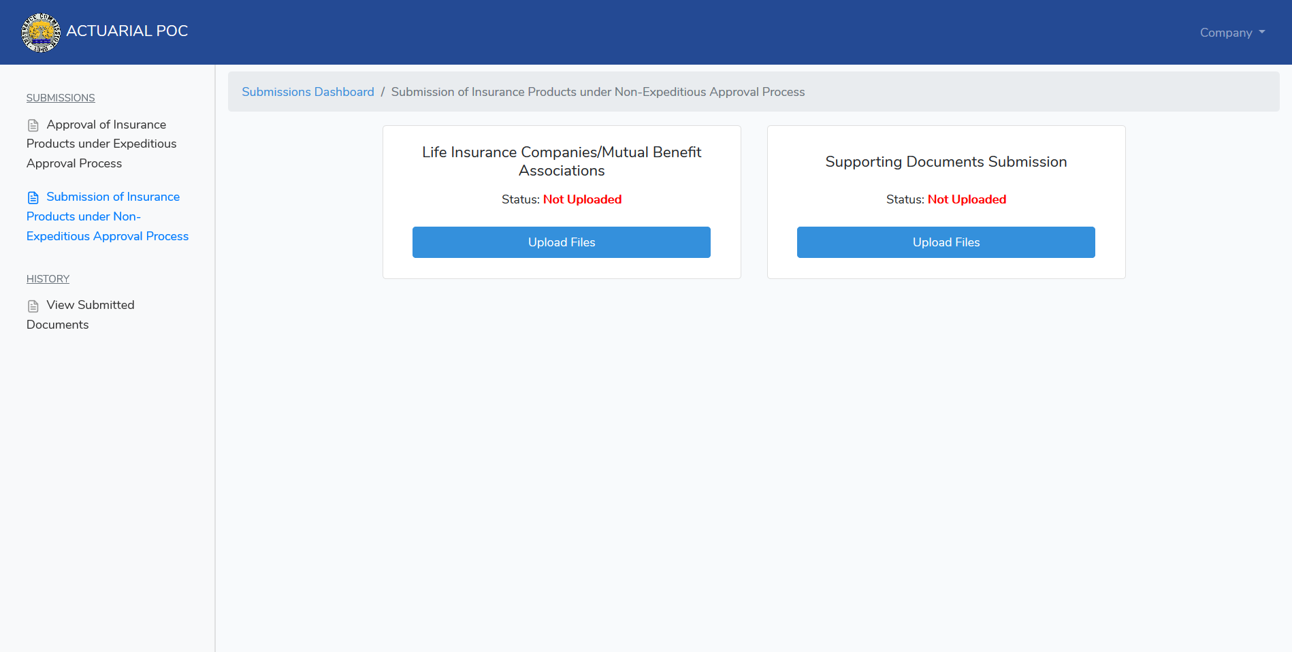Click the Life Insurance Companies/Mutual Benefit Associations title
The width and height of the screenshot is (1292, 652).
(562, 161)
